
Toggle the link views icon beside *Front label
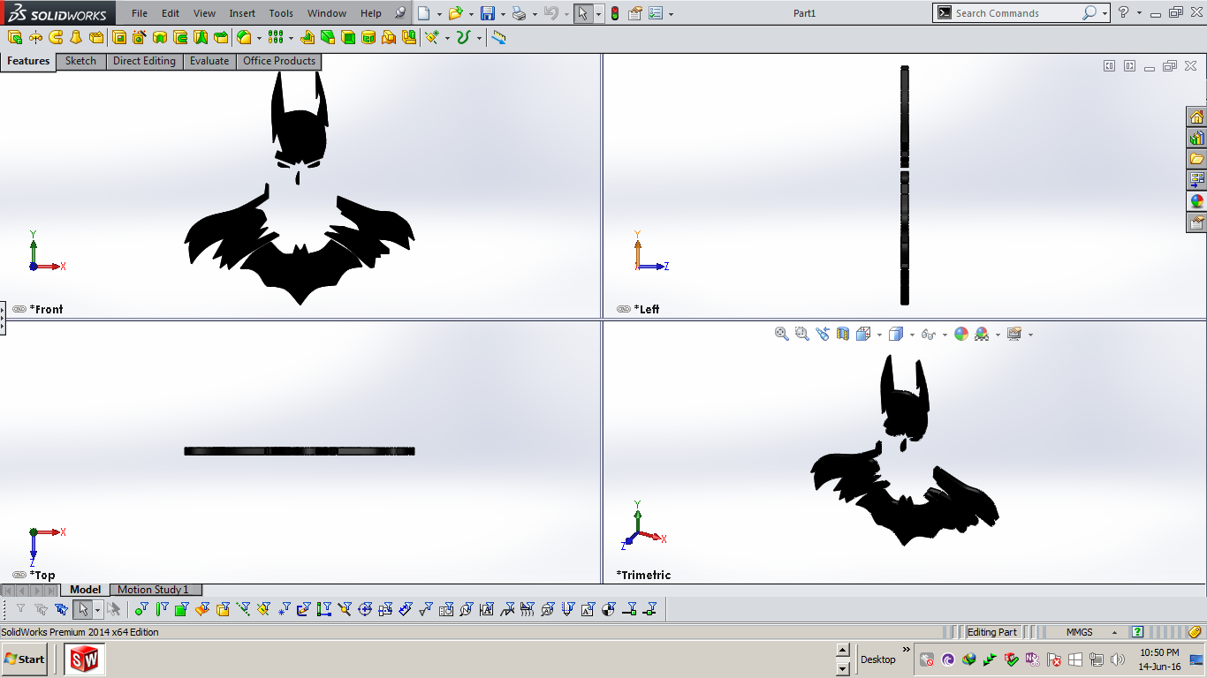point(19,309)
